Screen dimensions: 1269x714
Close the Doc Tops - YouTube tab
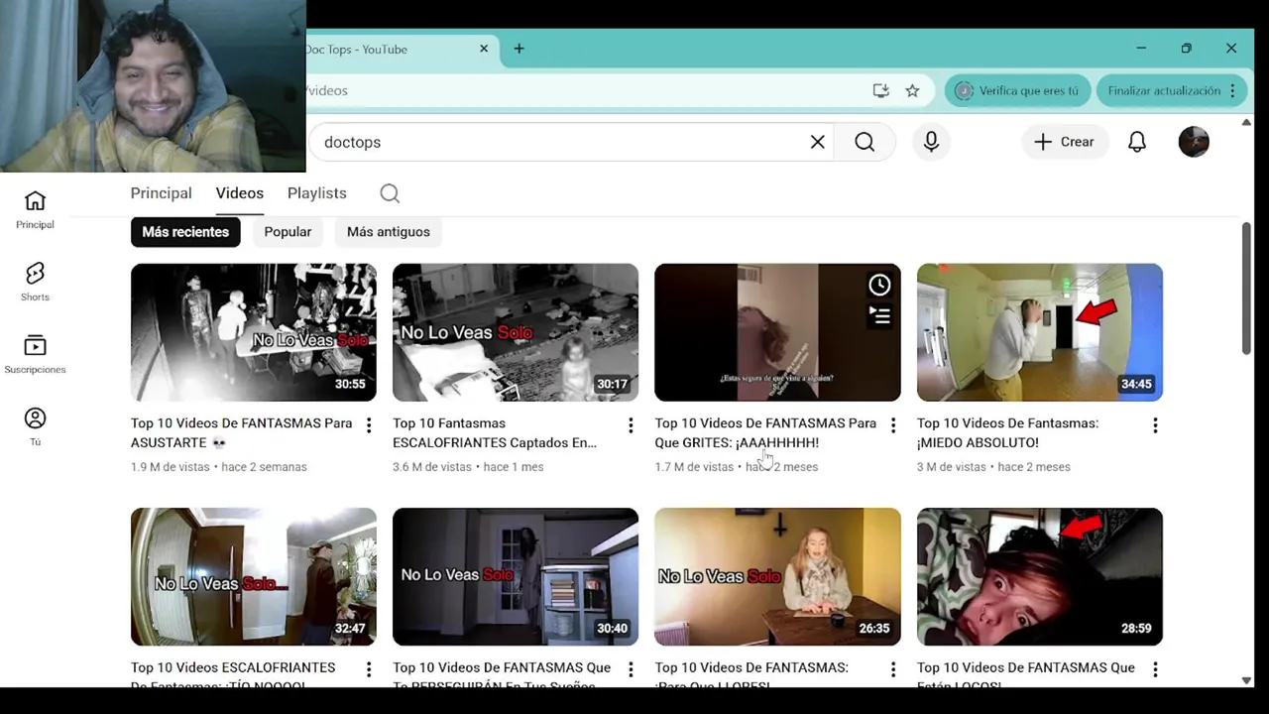tap(484, 49)
